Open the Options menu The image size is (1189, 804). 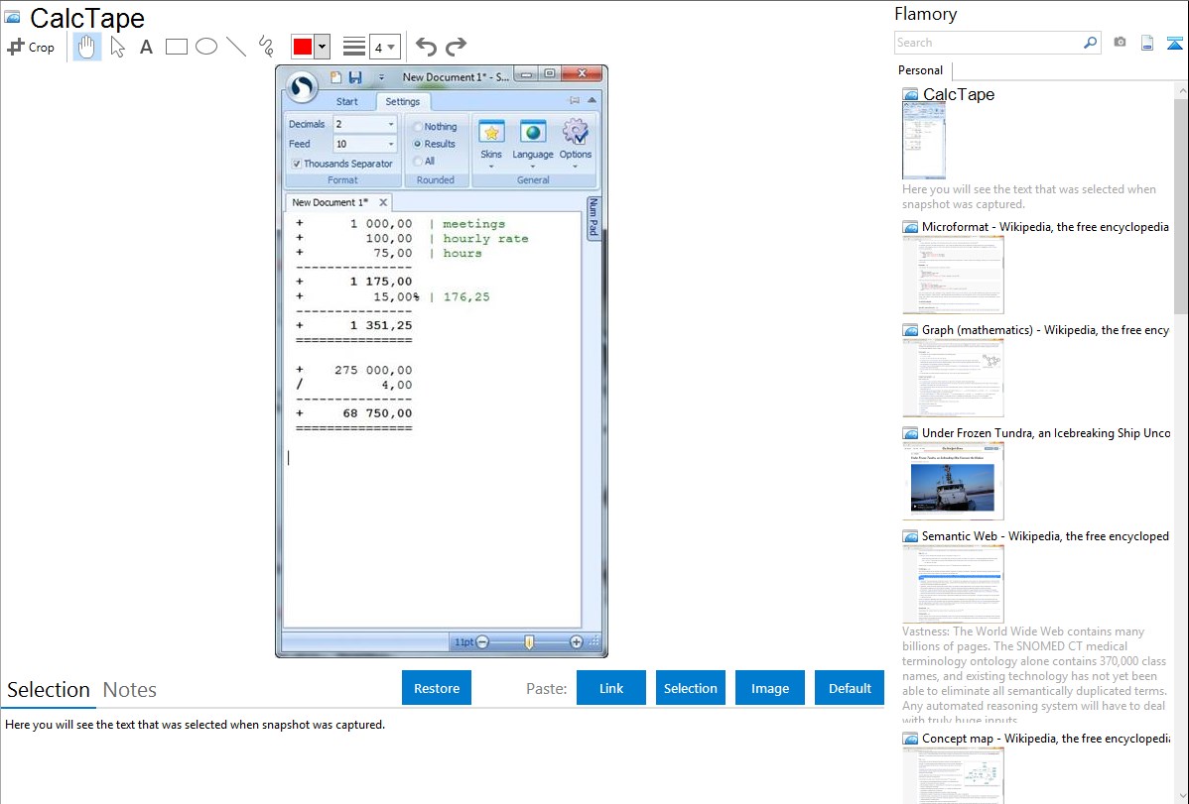[x=575, y=143]
